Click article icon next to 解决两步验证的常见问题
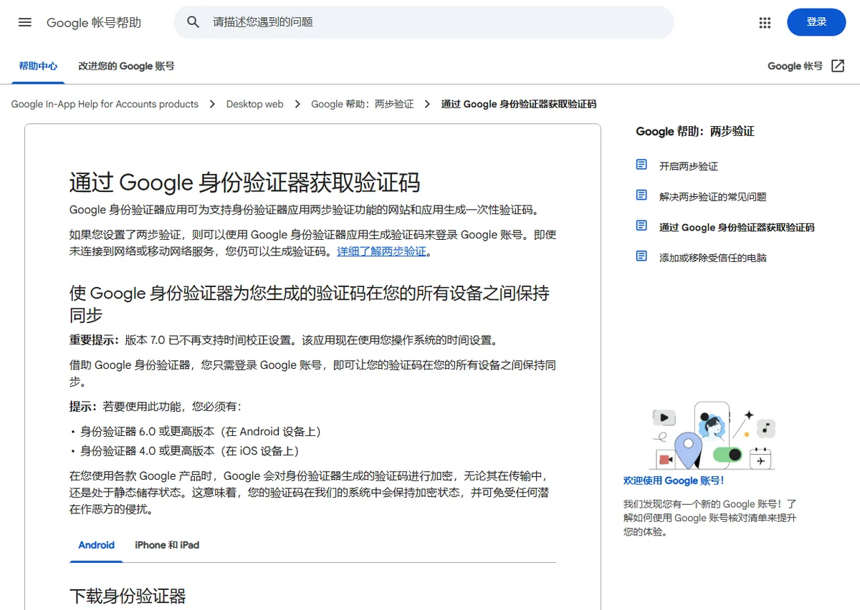860x610 pixels. [641, 195]
